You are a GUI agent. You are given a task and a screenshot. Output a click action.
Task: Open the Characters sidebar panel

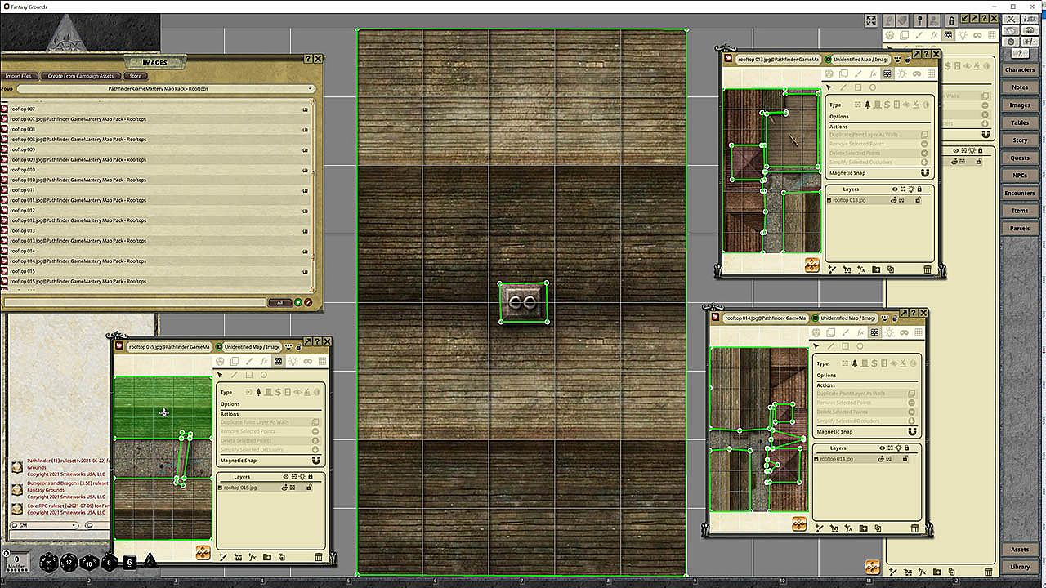1019,70
